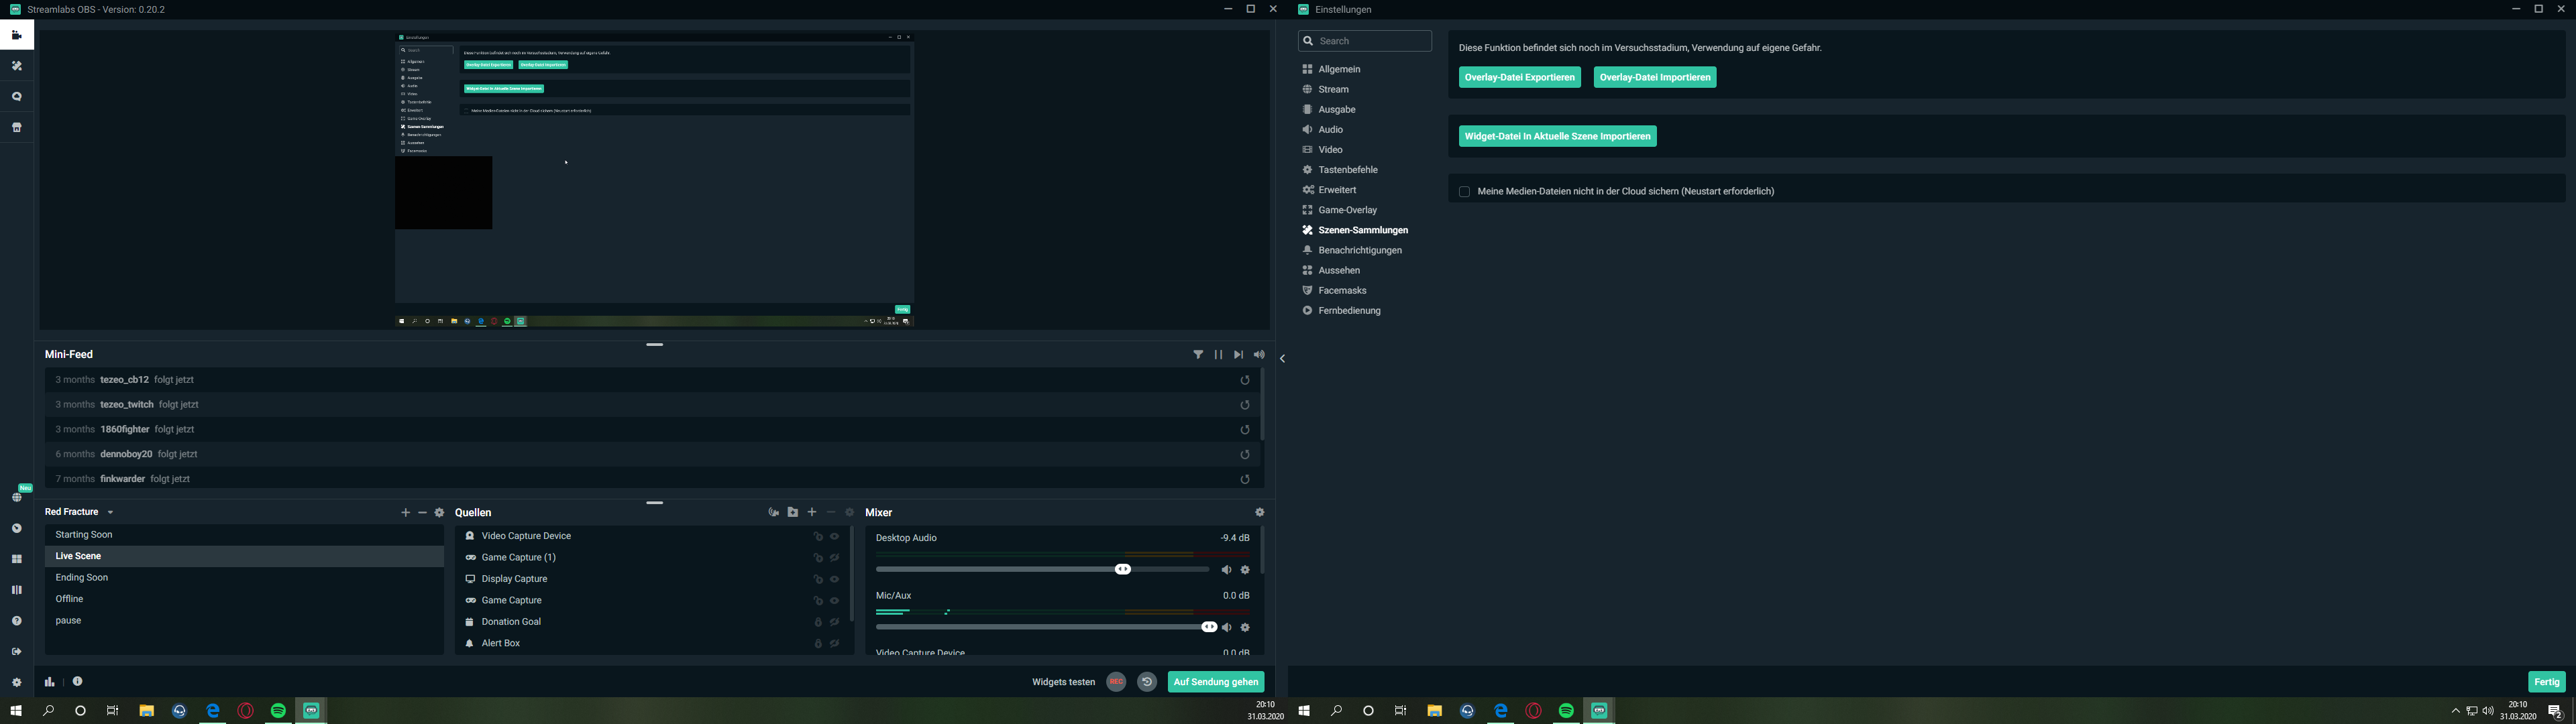Click the REC record button
The height and width of the screenshot is (724, 2576).
coord(1116,682)
